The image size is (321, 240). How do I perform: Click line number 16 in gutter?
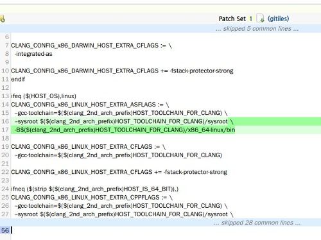coord(5,121)
